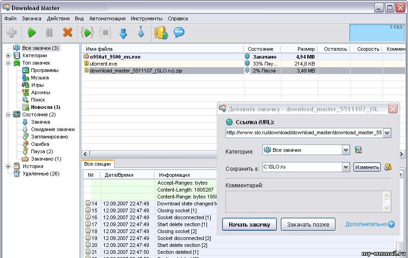
Task: Close the 'Добавить закачку' dialog
Action: 393,108
